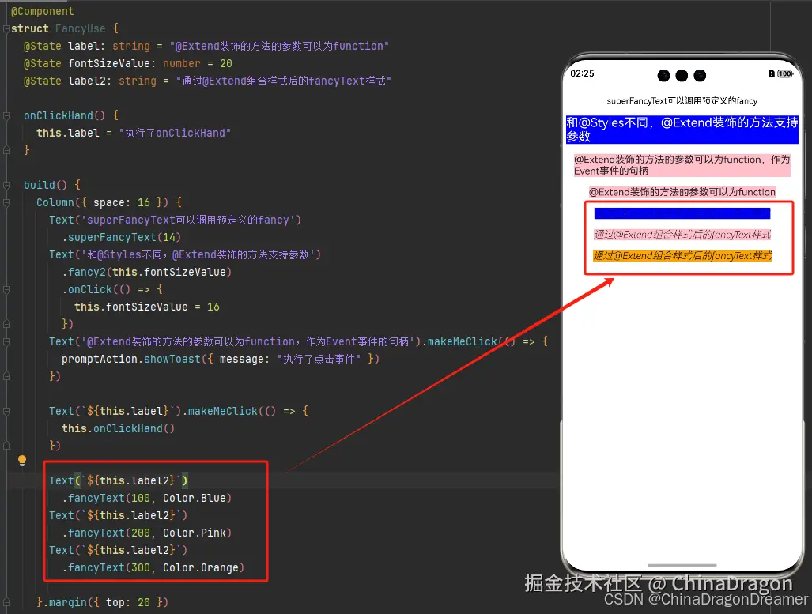Tap the solid blue fancyText bar in preview
812x614 pixels.
[x=682, y=213]
